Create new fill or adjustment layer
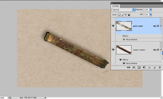This screenshot has height=99, width=163. coord(144,68)
